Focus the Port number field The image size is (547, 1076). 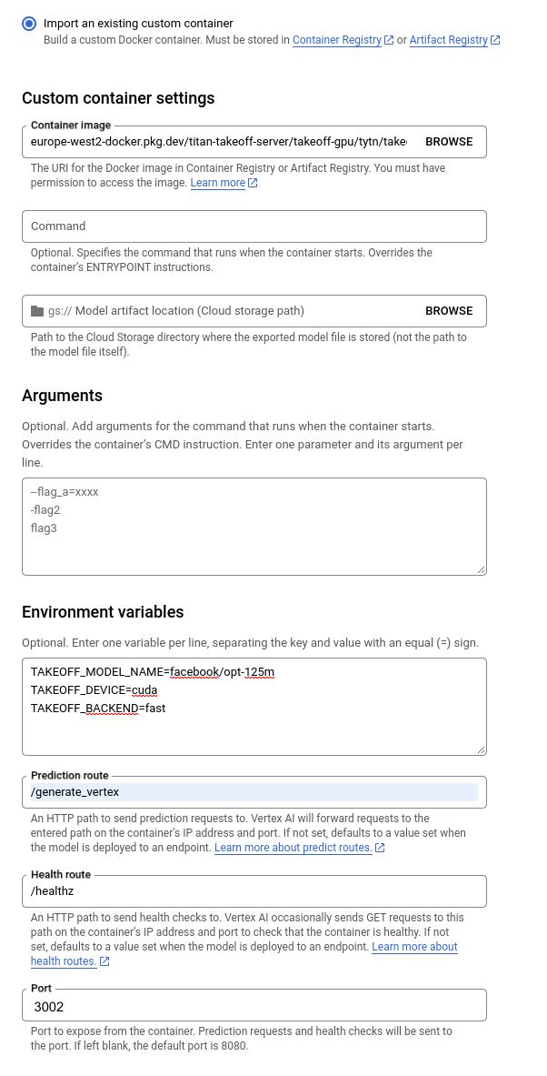(254, 1007)
